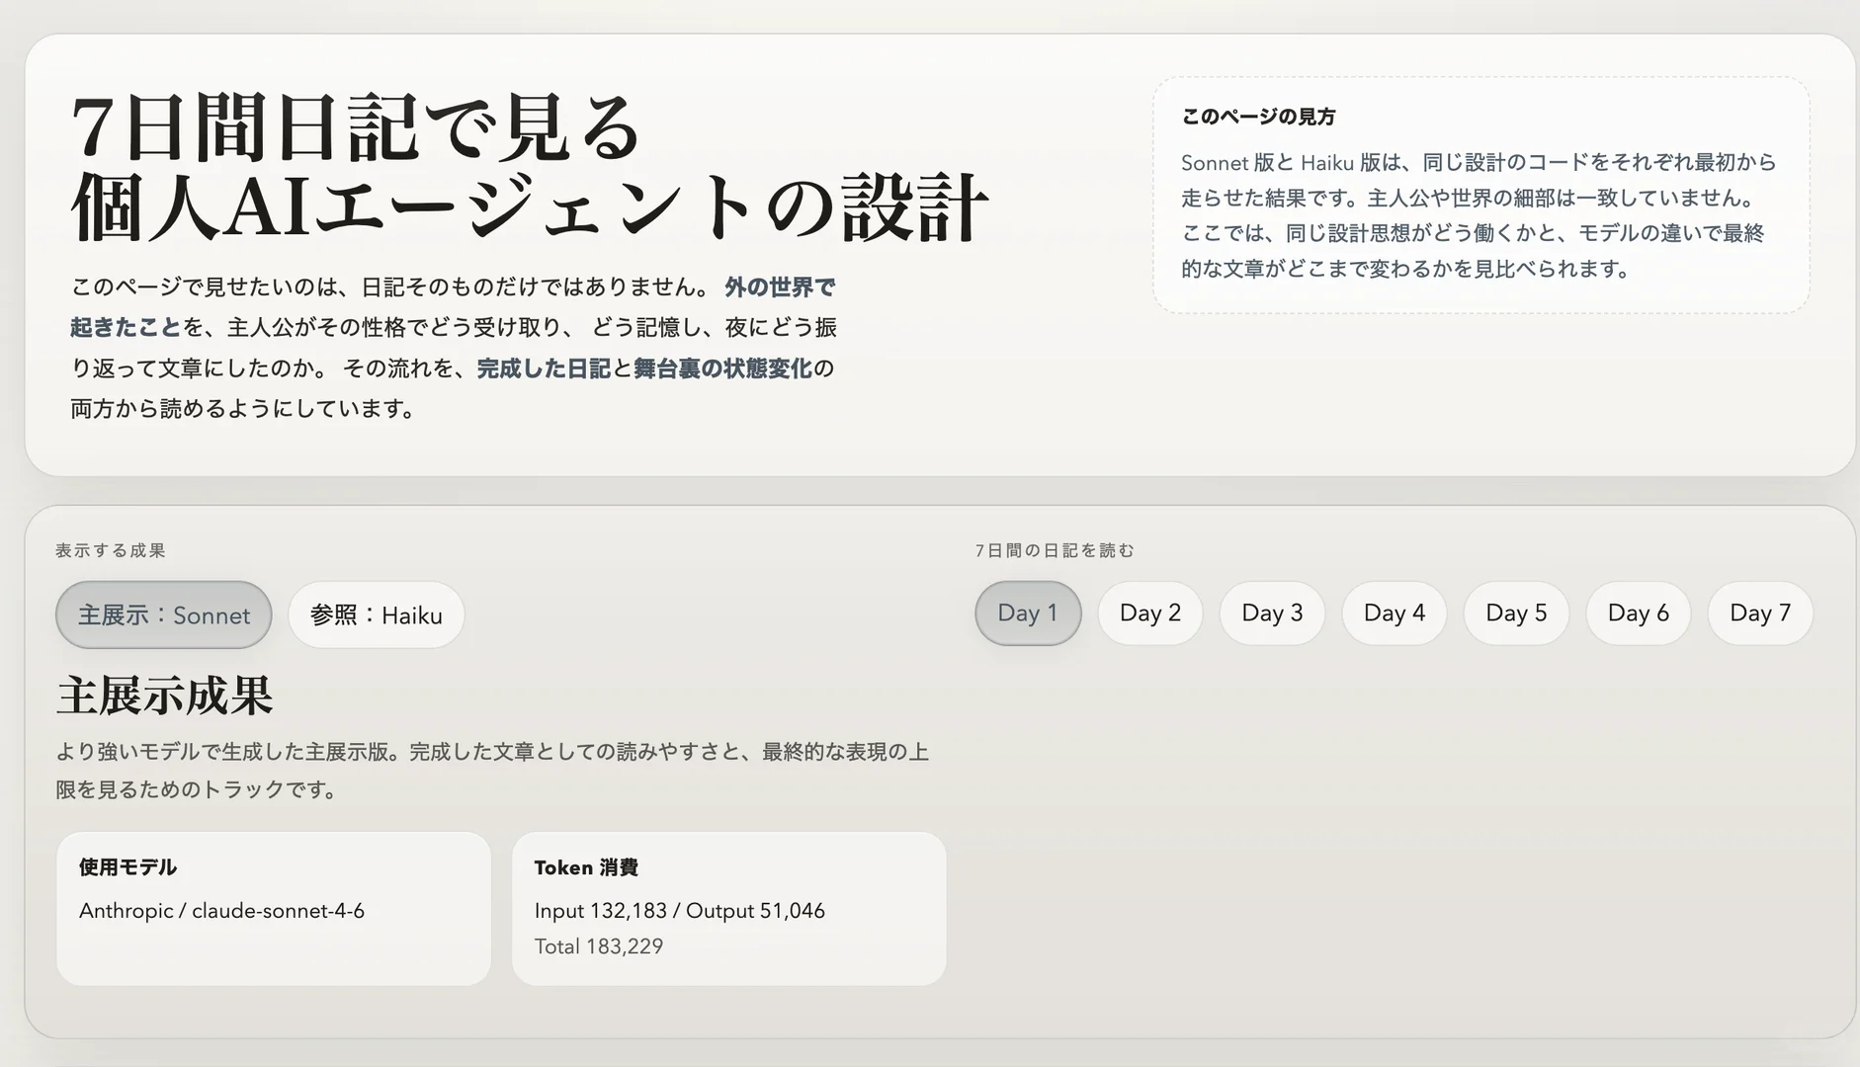Open the Day 7 diary tab
This screenshot has height=1067, width=1860.
coord(1760,613)
